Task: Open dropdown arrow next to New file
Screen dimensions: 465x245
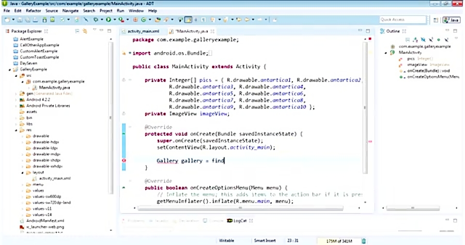Action: pyautogui.click(x=13, y=20)
